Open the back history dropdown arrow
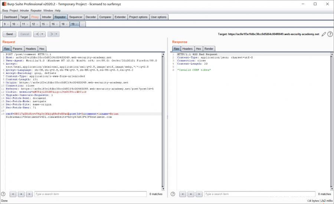This screenshot has height=204, width=334. [x=42, y=34]
